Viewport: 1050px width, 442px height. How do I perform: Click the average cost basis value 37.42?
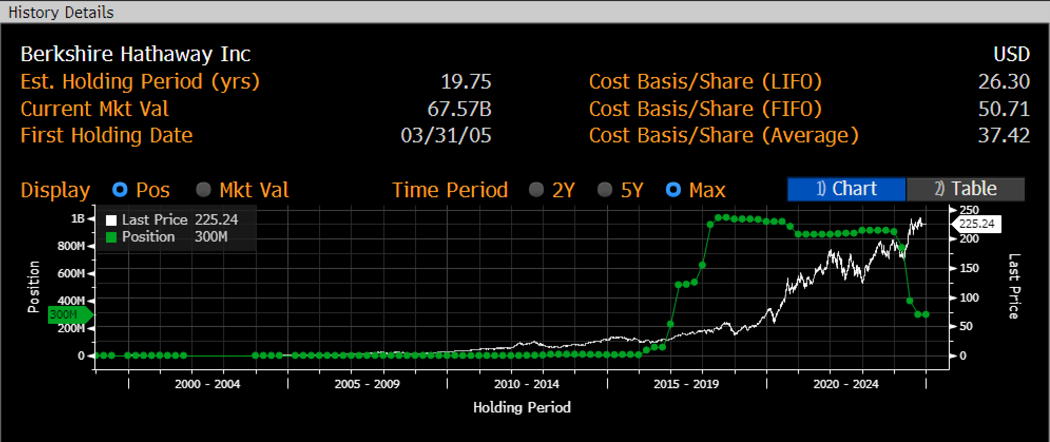tap(1004, 136)
